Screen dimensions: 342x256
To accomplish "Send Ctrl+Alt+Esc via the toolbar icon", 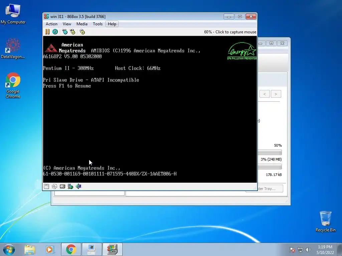I will click(x=72, y=32).
